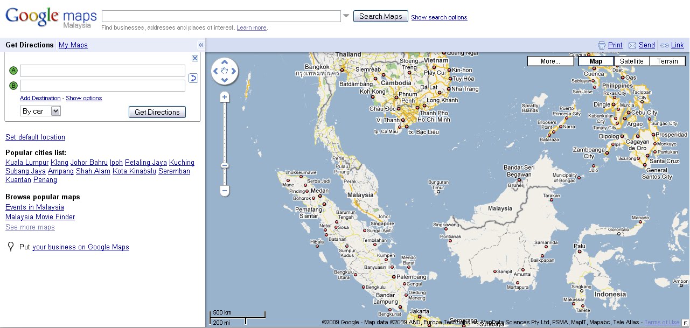Select Seremban in popular cities
Image resolution: width=690 pixels, height=328 pixels.
pos(174,171)
